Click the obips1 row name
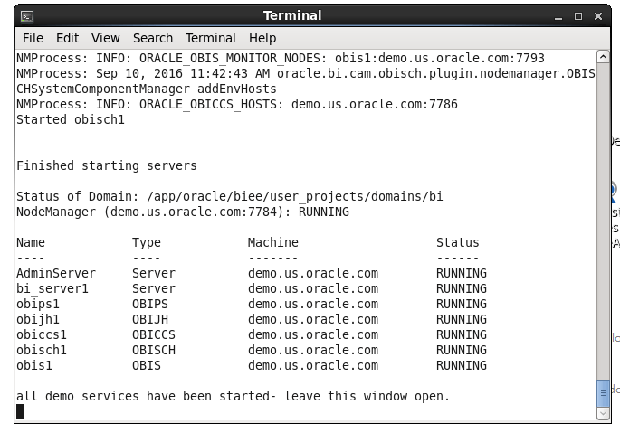The image size is (620, 433). point(38,304)
